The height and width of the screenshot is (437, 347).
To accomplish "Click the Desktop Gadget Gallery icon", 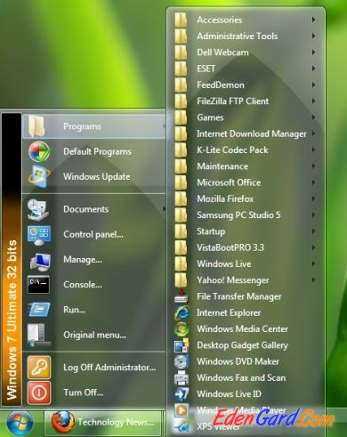I will (x=182, y=345).
